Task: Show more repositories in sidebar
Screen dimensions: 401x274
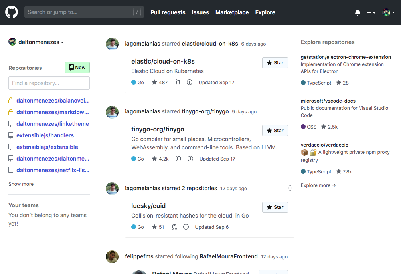Action: point(21,184)
